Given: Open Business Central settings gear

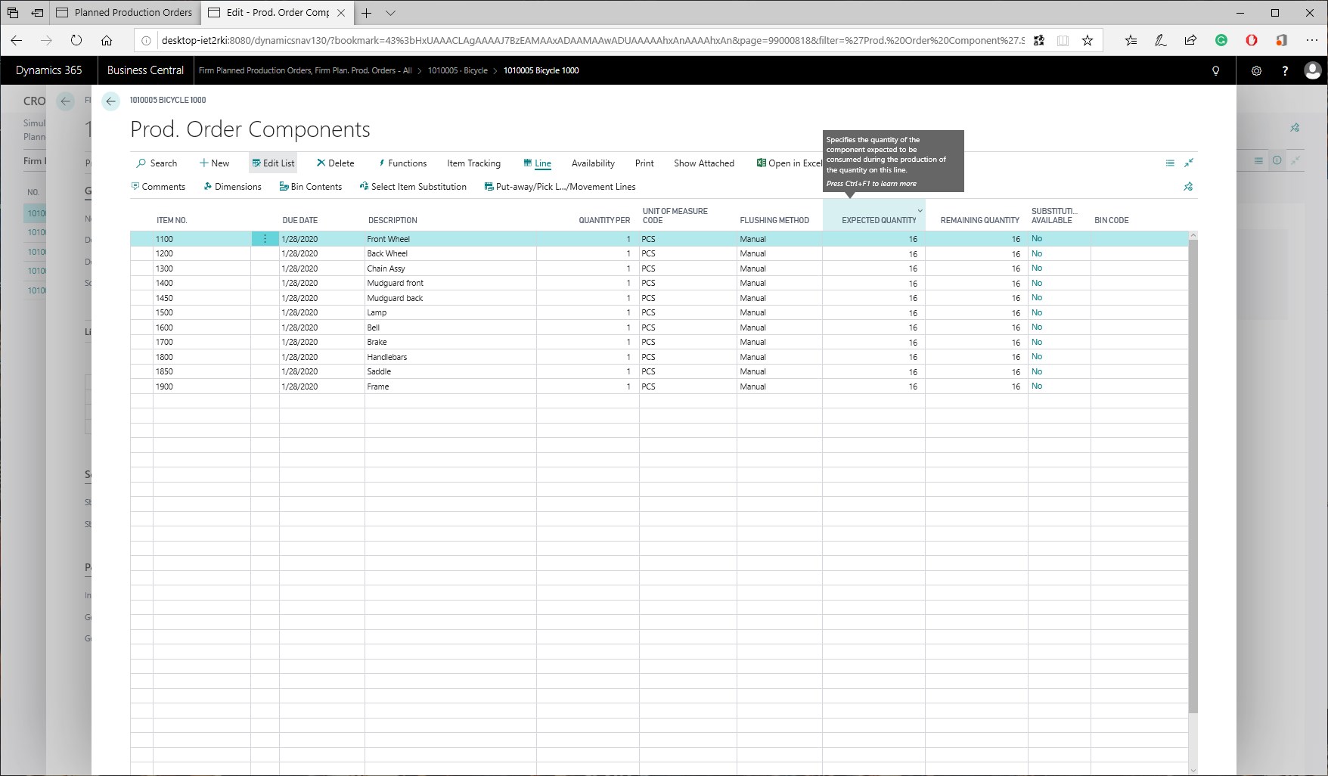Looking at the screenshot, I should coord(1256,70).
